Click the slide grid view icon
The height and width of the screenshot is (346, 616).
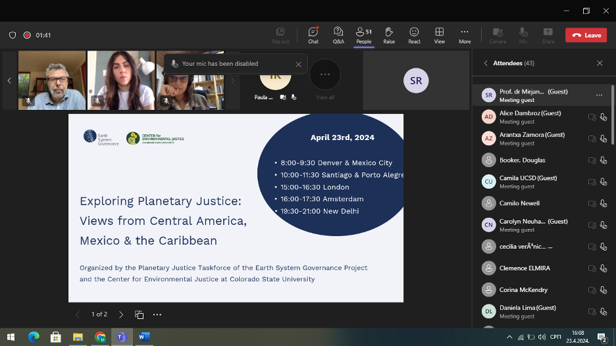tap(140, 314)
